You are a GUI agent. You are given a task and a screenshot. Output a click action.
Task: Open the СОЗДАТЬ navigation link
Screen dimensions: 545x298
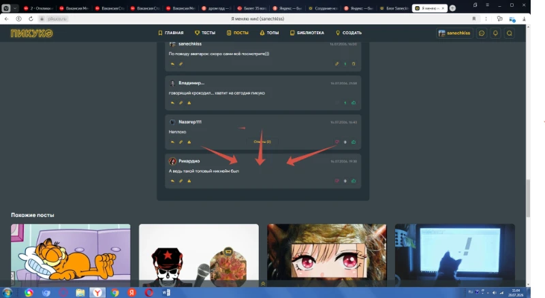tap(349, 33)
